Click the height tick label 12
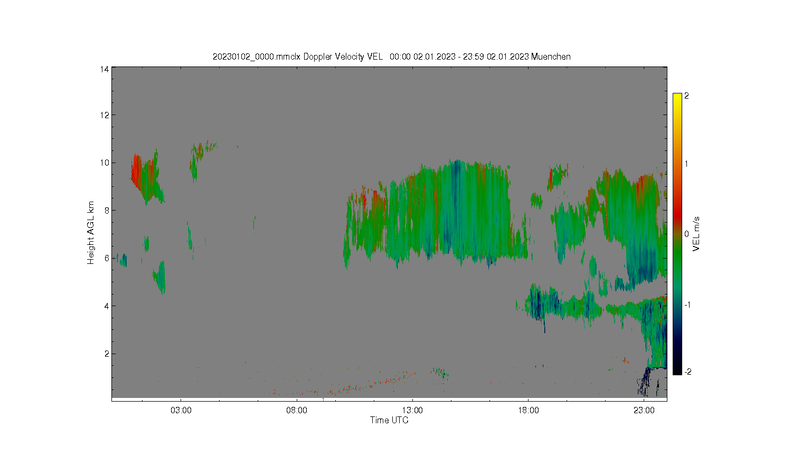Screen dimensions: 792x475 105,115
